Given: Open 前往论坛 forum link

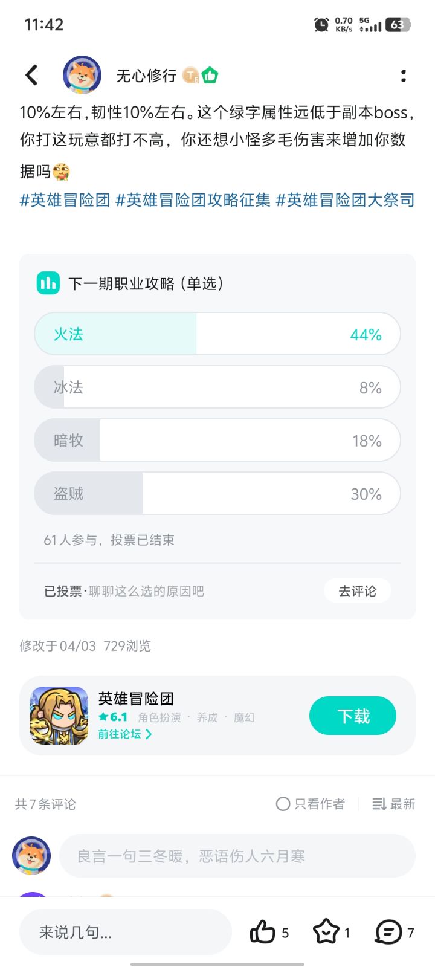Looking at the screenshot, I should pos(125,734).
